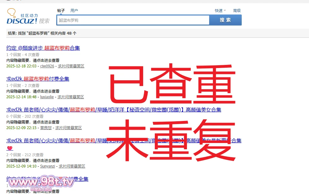This screenshot has height=194, width=309.
Task: Focus the search input containing 超蓝布罗莉
Action: (133, 20)
